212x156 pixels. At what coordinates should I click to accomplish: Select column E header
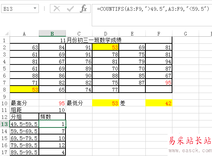(x=132, y=33)
